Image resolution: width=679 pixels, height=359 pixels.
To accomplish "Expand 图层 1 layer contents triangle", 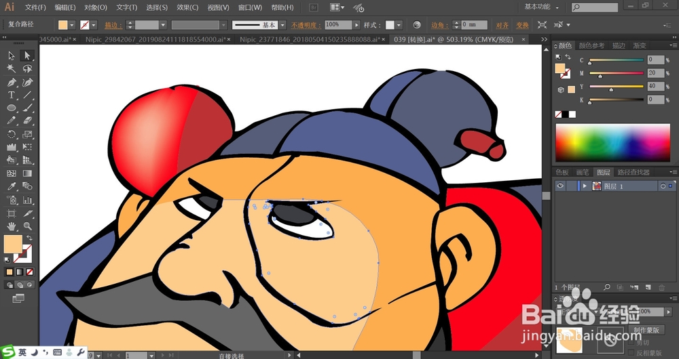I will tap(585, 186).
